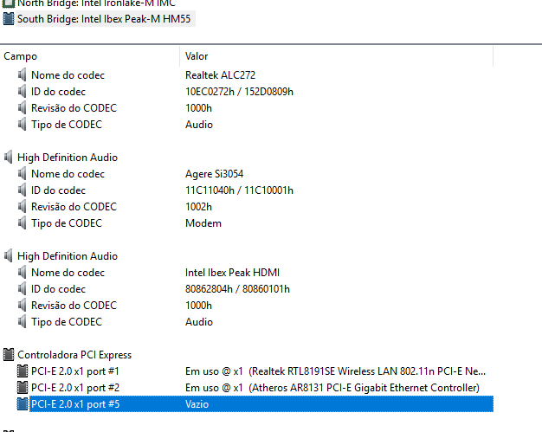The image size is (542, 432).
Task: Click the speaker icon on the Revisão do CODEC 1002h row
Action: click(x=23, y=207)
